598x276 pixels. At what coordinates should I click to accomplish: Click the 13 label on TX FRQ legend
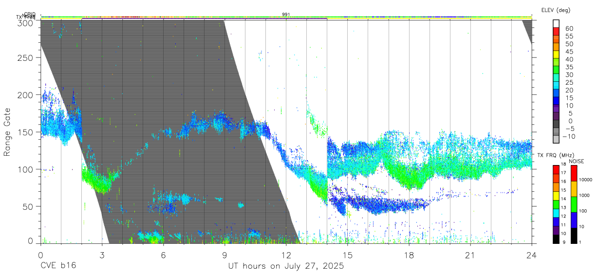pos(564,208)
